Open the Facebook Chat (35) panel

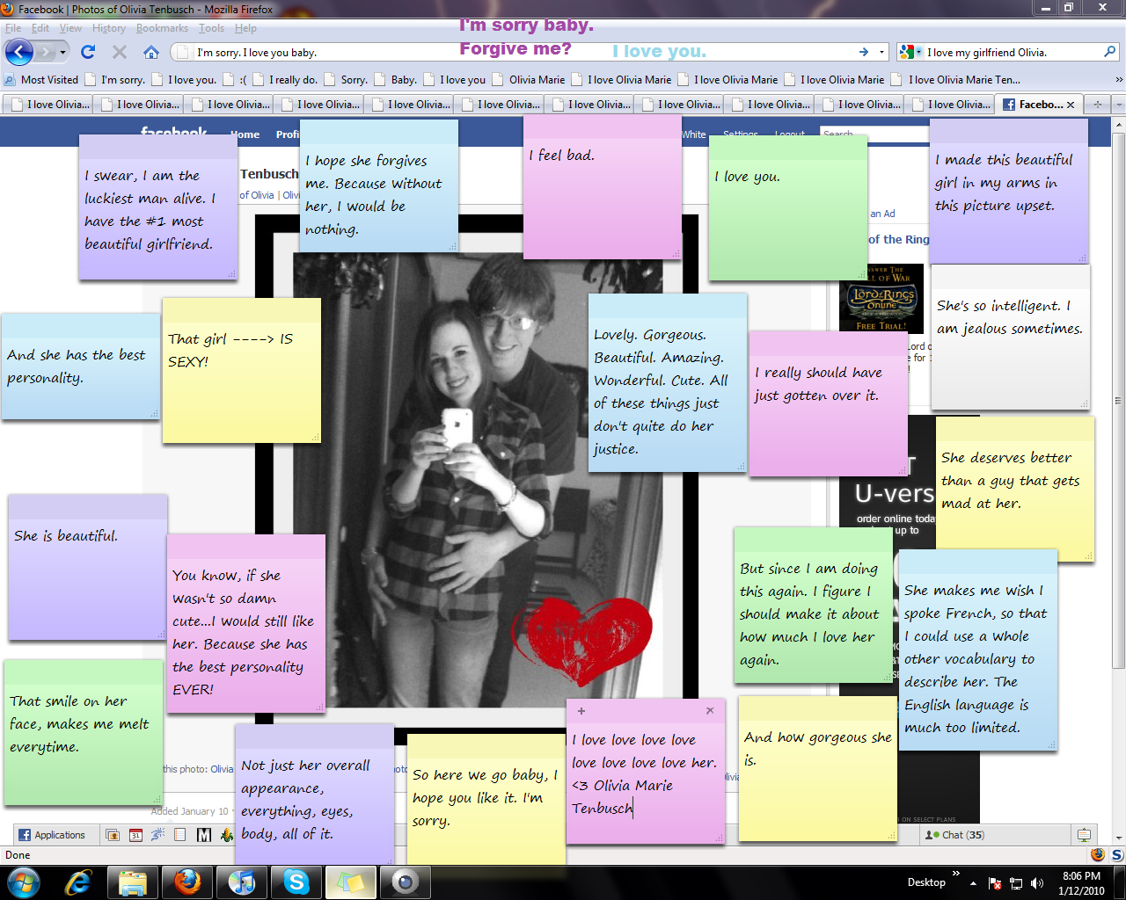(995, 835)
